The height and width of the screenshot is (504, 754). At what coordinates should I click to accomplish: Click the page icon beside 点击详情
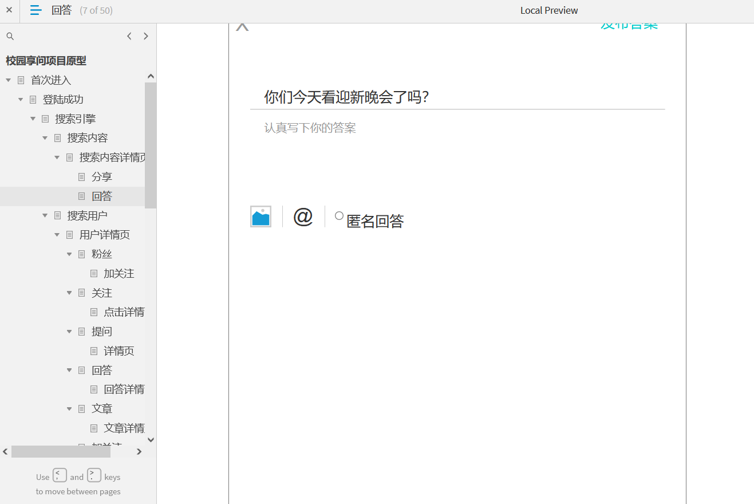point(94,312)
